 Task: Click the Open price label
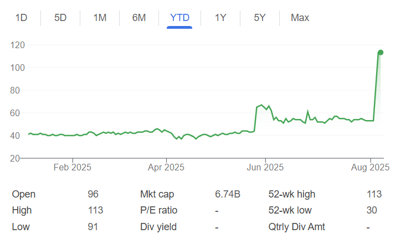tap(24, 194)
